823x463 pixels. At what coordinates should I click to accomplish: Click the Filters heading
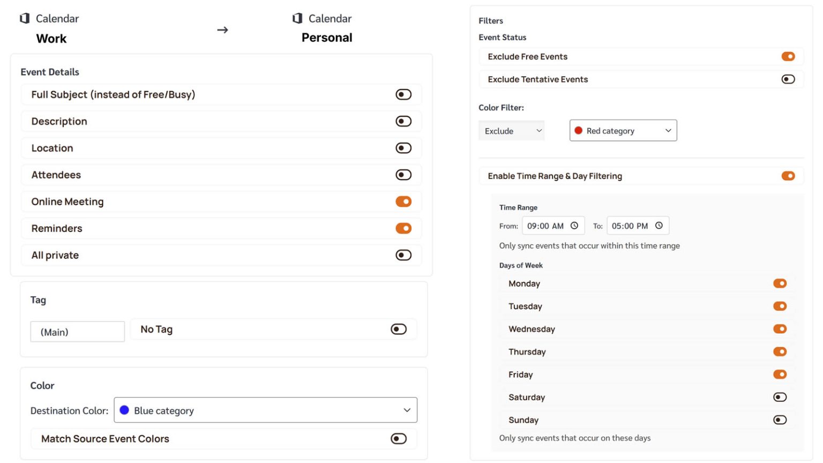(491, 21)
